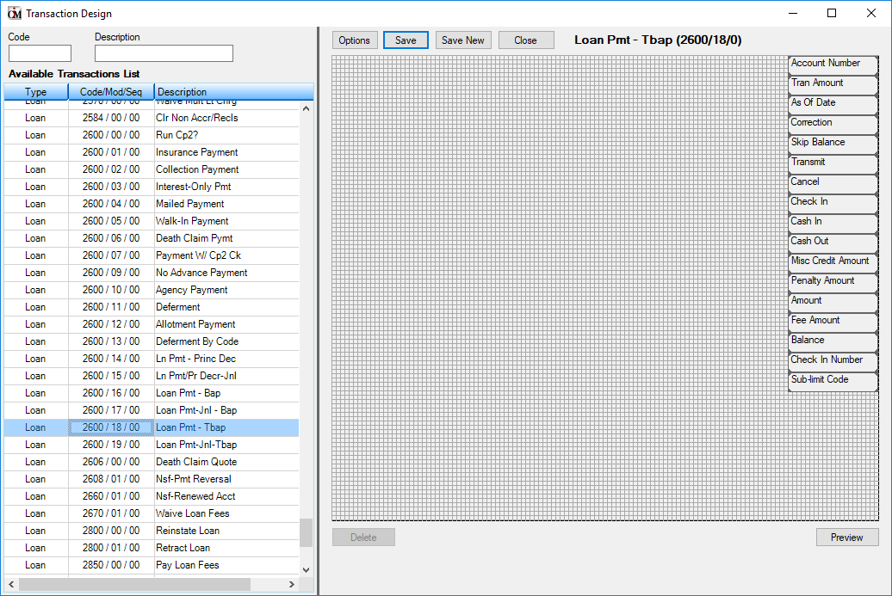
Task: Add the Penalty Amount field
Action: [x=832, y=280]
